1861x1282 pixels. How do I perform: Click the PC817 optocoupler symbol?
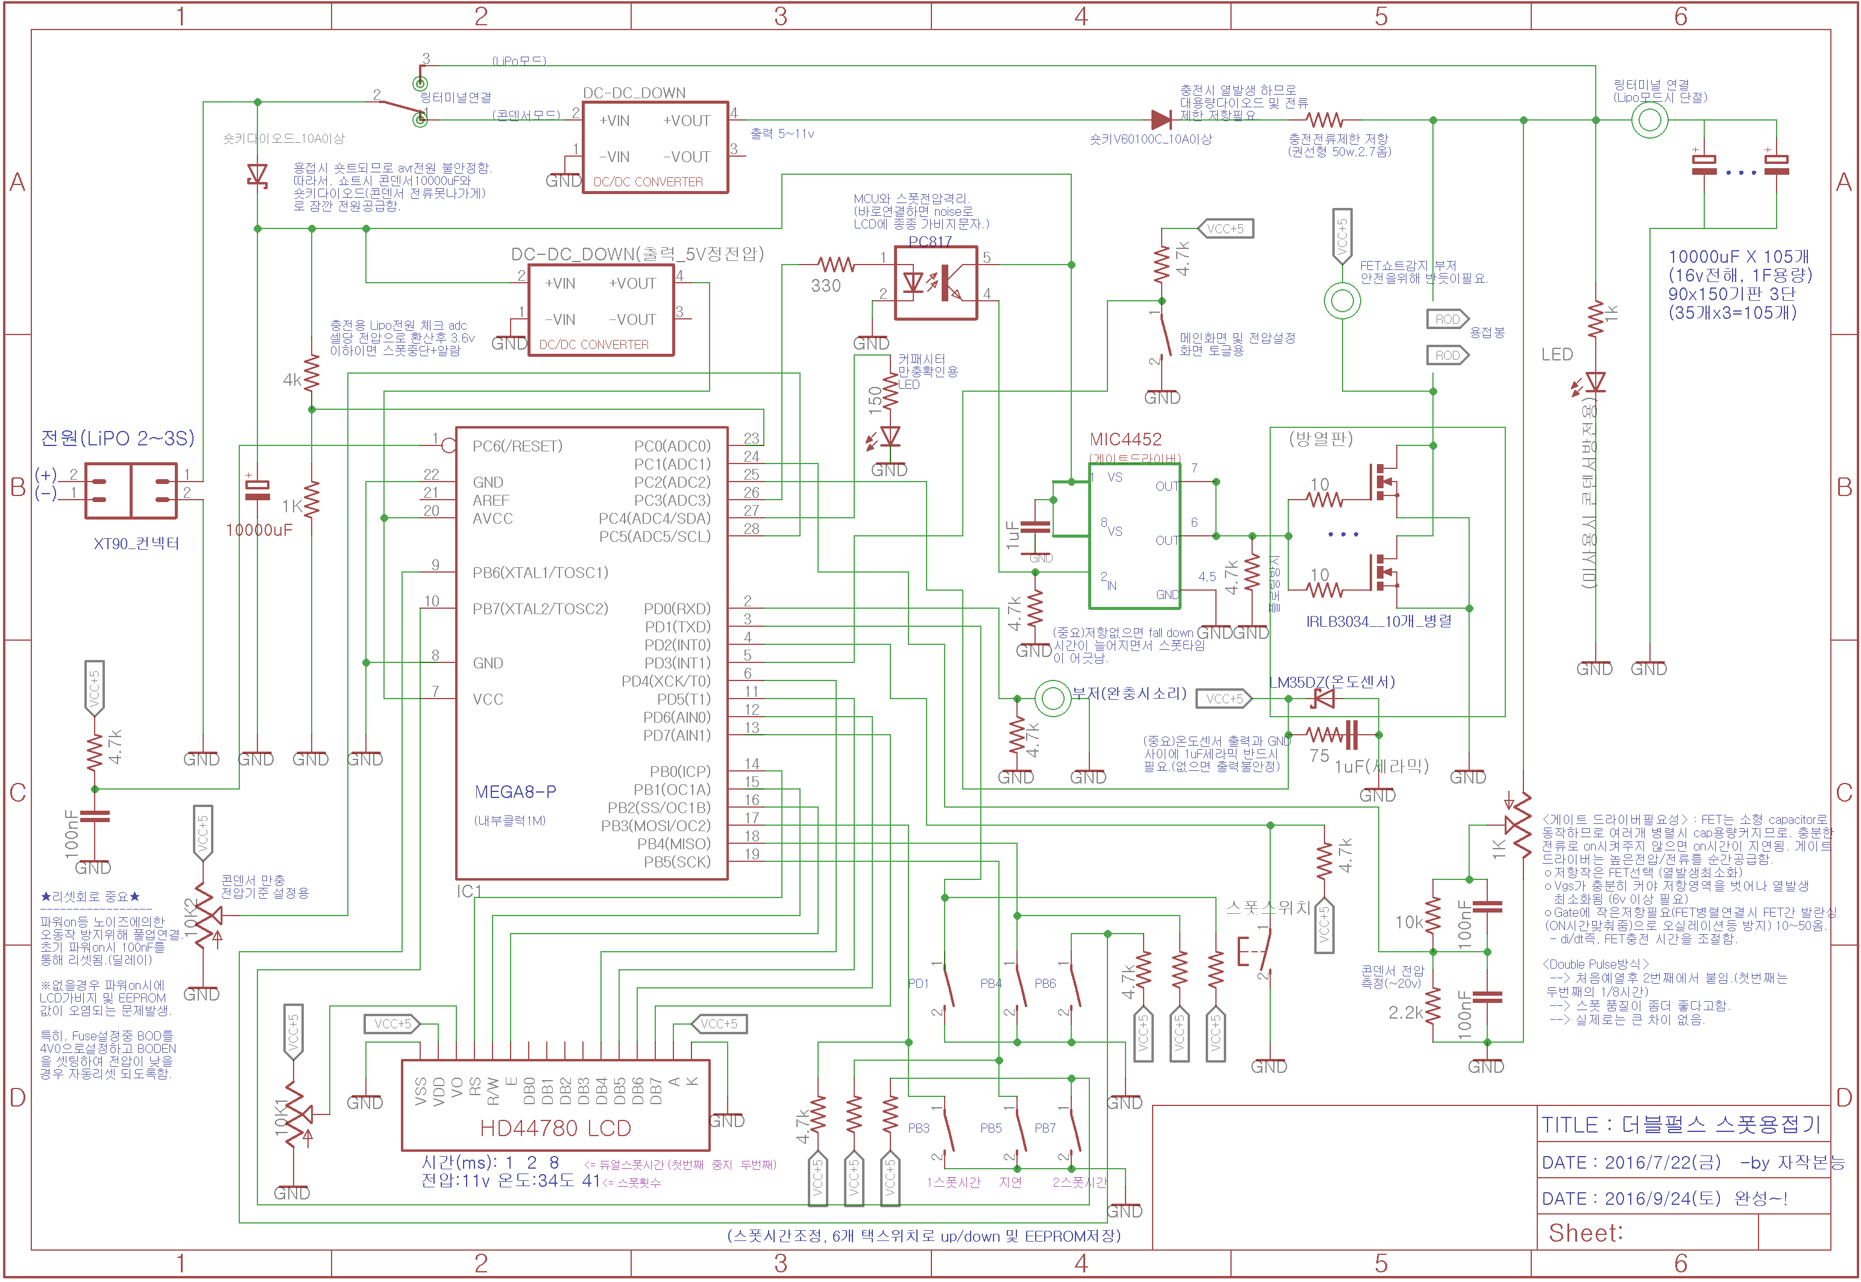(x=936, y=283)
